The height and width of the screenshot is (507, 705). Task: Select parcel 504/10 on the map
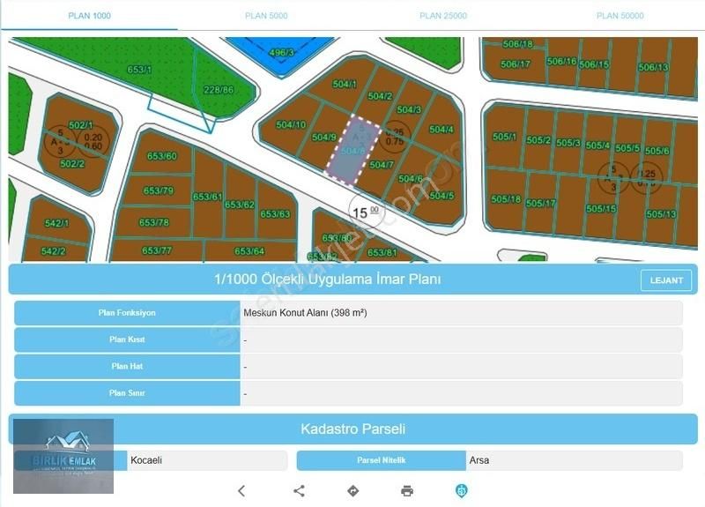[291, 124]
